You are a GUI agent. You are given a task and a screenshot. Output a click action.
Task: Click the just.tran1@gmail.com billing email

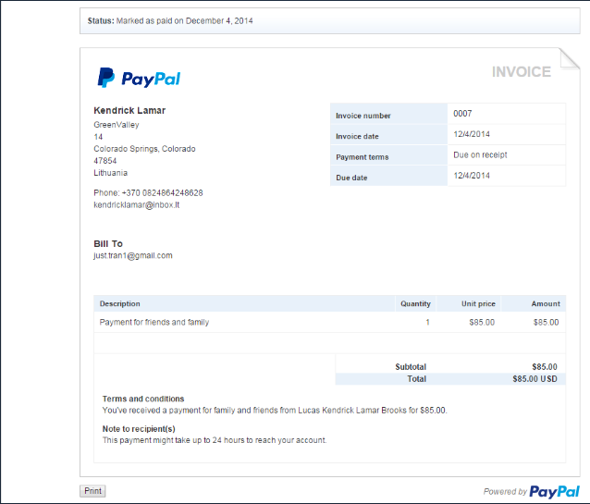(x=133, y=255)
